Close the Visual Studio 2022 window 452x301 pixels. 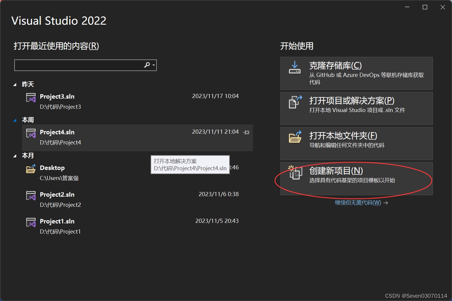click(443, 7)
